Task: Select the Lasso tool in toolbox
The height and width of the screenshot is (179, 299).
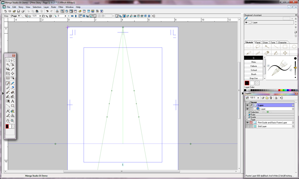Action: 12,60
